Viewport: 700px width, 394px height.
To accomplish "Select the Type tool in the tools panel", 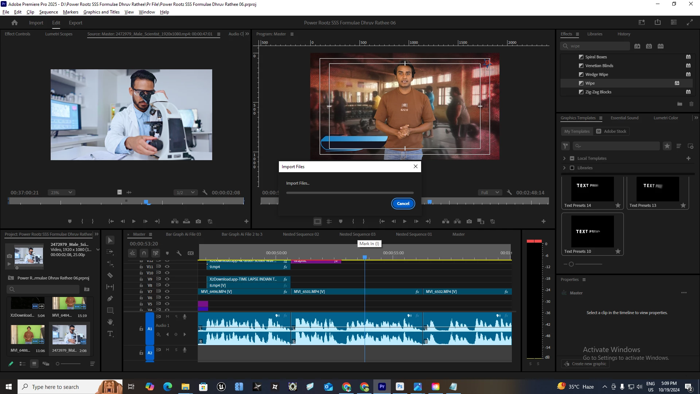I will [x=110, y=334].
